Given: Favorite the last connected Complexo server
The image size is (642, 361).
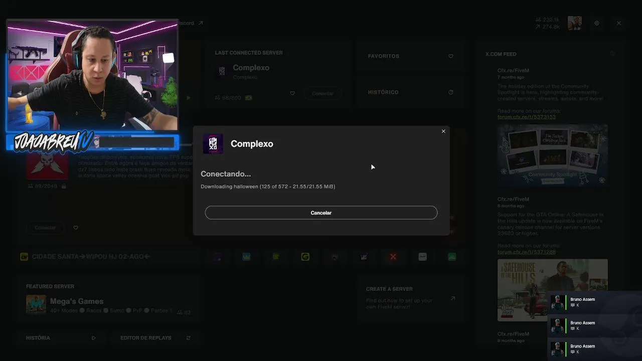Looking at the screenshot, I should 292,93.
